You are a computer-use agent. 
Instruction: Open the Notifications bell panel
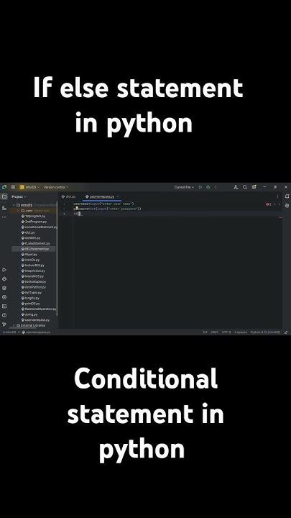tap(287, 196)
